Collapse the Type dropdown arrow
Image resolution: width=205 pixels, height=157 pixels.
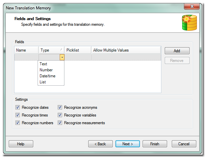[62, 58]
